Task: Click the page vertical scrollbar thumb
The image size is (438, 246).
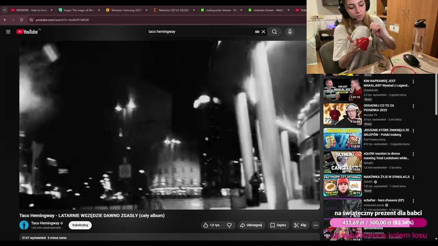Action: (436, 95)
